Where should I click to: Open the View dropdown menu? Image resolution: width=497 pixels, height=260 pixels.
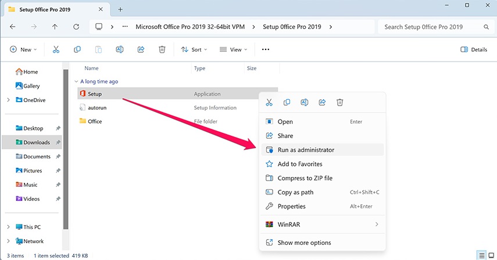[x=233, y=49]
